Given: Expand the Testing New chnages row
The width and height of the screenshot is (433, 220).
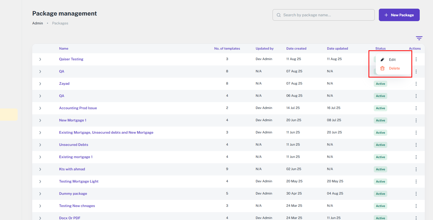Looking at the screenshot, I should pos(40,206).
